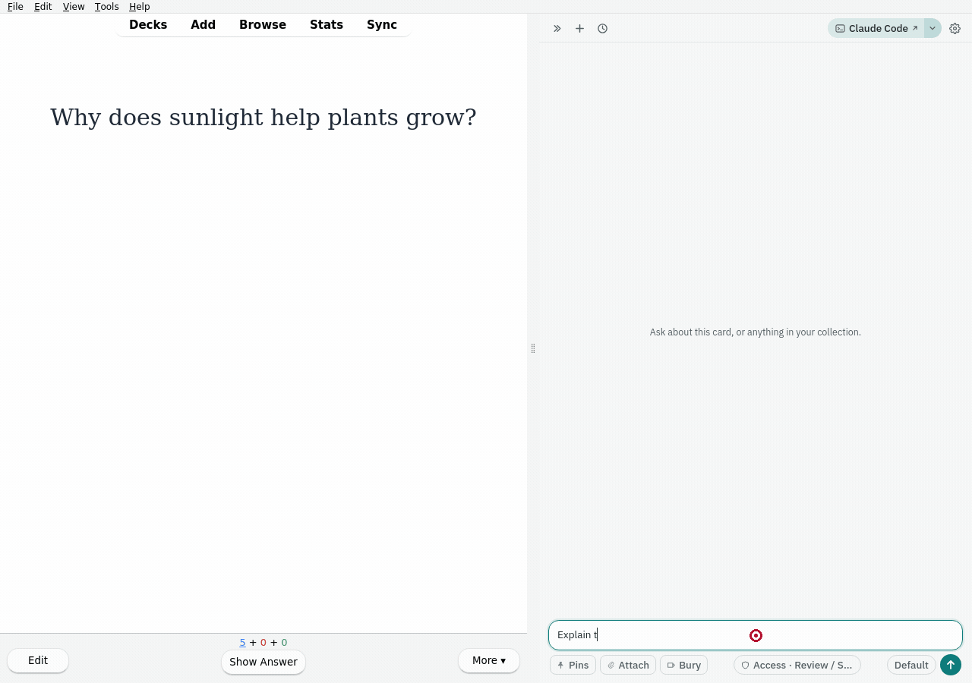Open the Add card window
The image size is (972, 683).
(x=204, y=24)
